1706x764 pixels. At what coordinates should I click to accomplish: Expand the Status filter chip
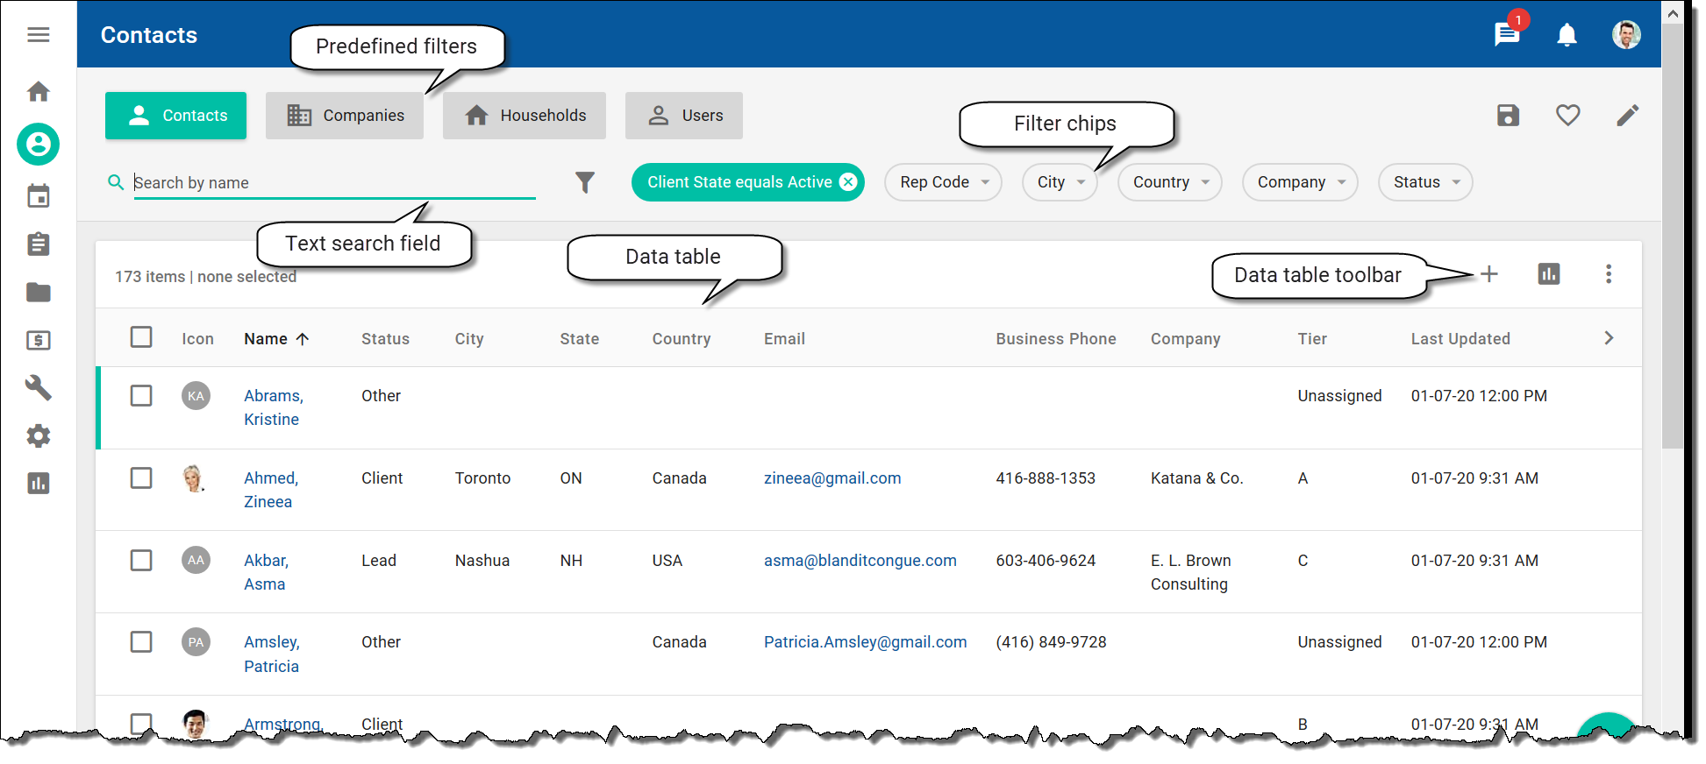(x=1424, y=182)
